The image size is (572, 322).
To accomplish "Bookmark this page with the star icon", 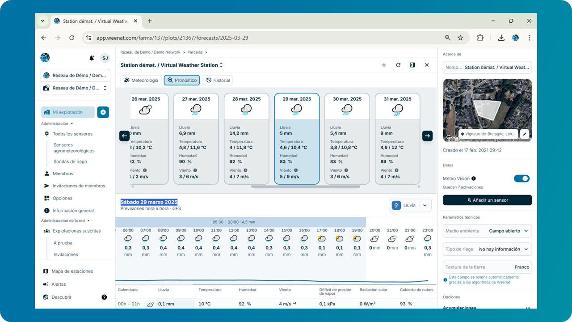I will click(460, 38).
